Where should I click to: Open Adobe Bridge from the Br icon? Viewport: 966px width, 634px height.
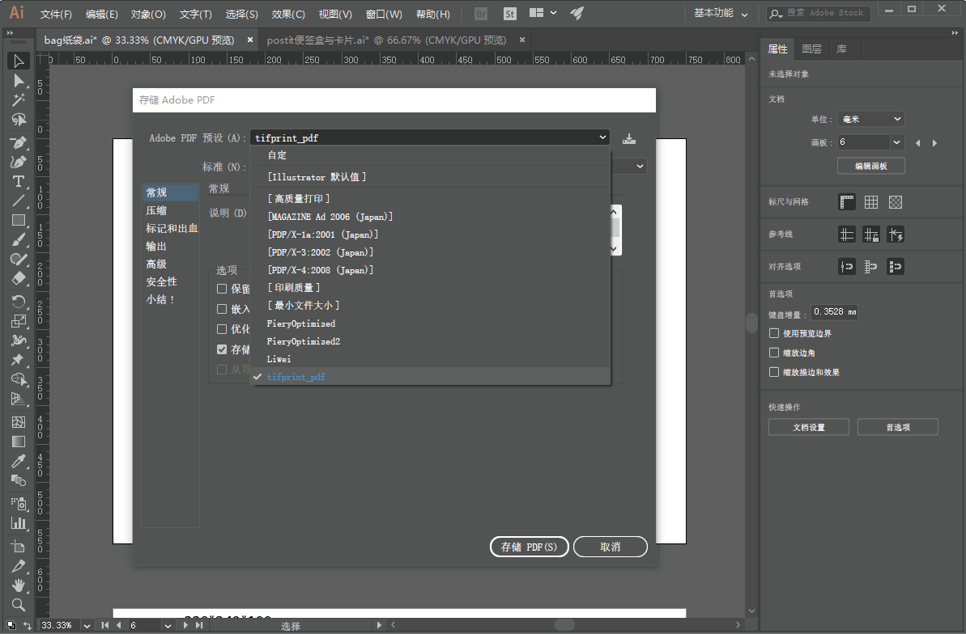481,14
